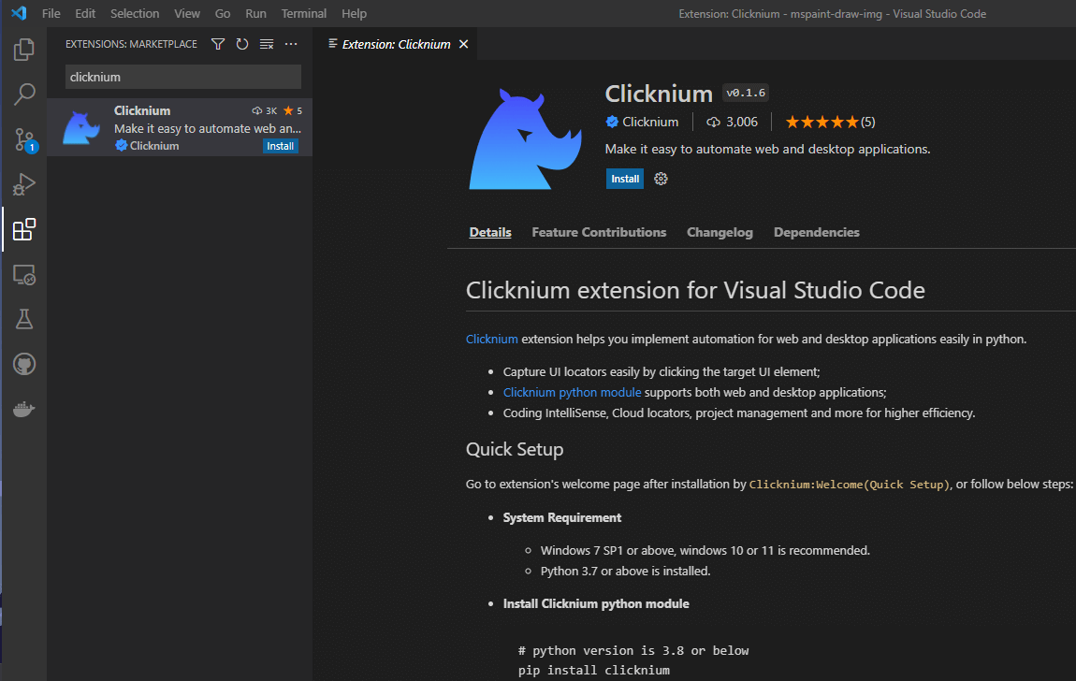This screenshot has height=681, width=1076.
Task: Click the Clicknium:Welcome(Quick Setup) command text
Action: pyautogui.click(x=850, y=485)
